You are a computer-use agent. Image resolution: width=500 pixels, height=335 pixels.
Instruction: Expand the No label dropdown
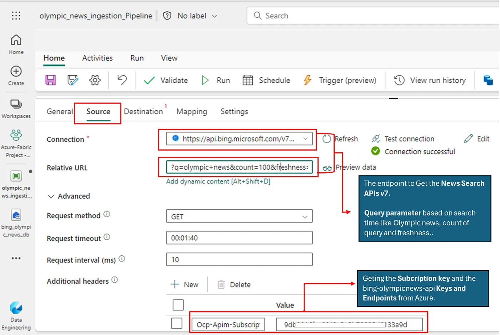[197, 16]
